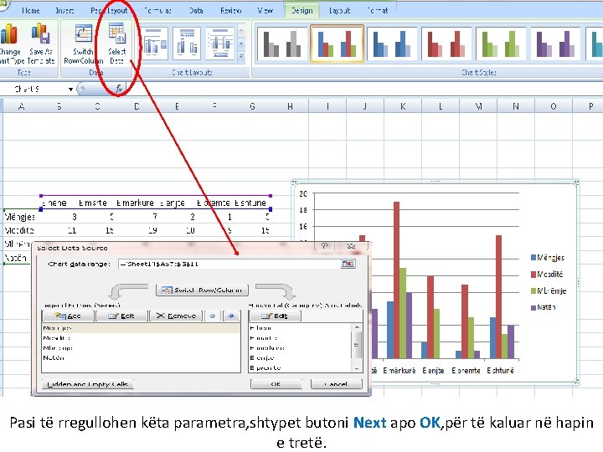Open the Format ribbon tab
The width and height of the screenshot is (603, 452).
pos(377,10)
